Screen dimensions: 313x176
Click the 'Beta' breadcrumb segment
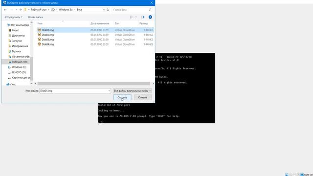point(79,10)
